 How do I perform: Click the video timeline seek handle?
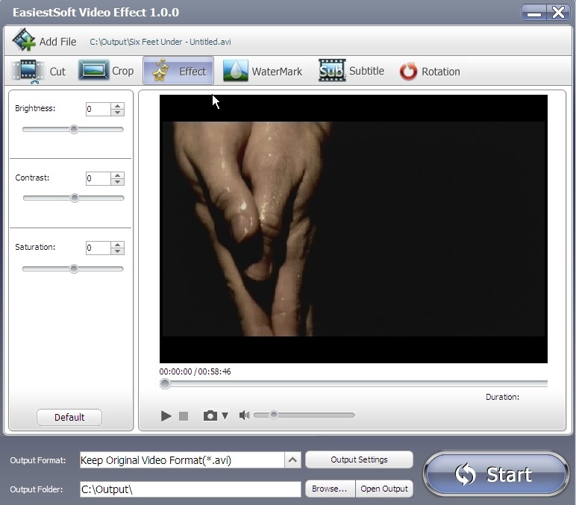click(x=165, y=384)
